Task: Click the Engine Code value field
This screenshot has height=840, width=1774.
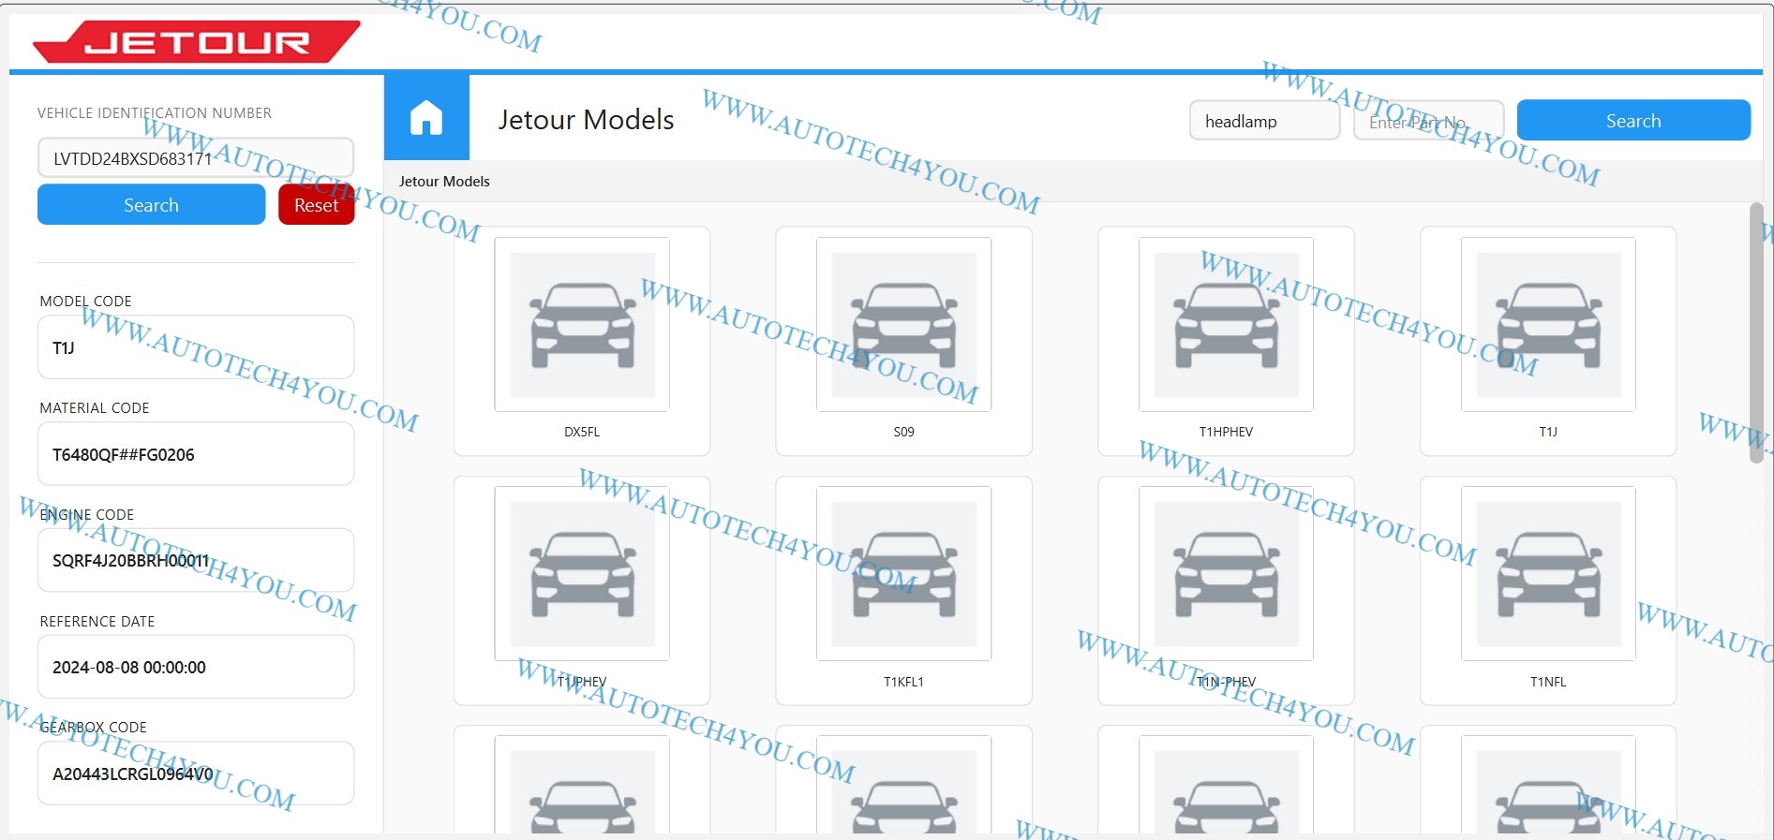Action: [x=195, y=561]
